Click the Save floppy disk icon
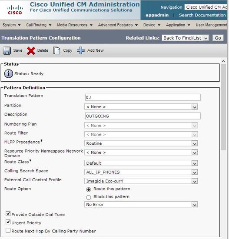The width and height of the screenshot is (229, 239). click(7, 50)
